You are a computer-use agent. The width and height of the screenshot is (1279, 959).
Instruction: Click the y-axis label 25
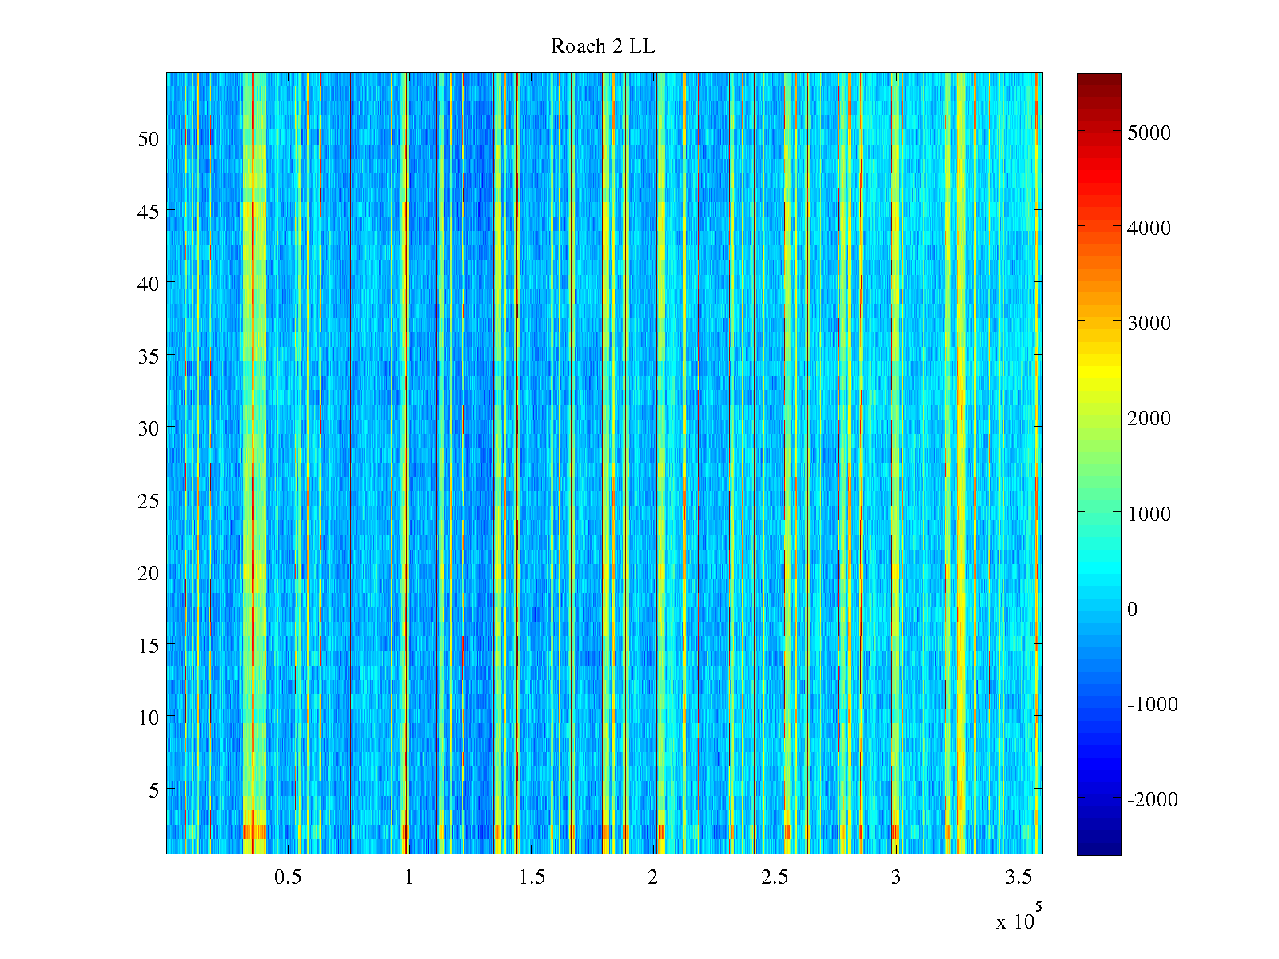click(149, 500)
